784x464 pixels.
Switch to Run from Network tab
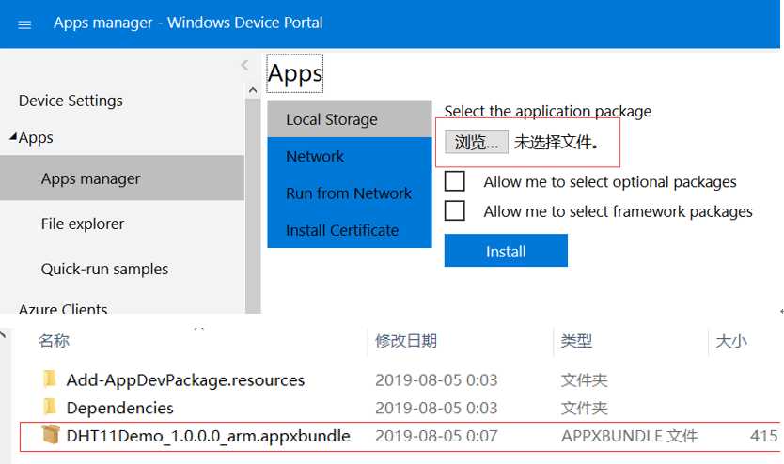point(349,193)
